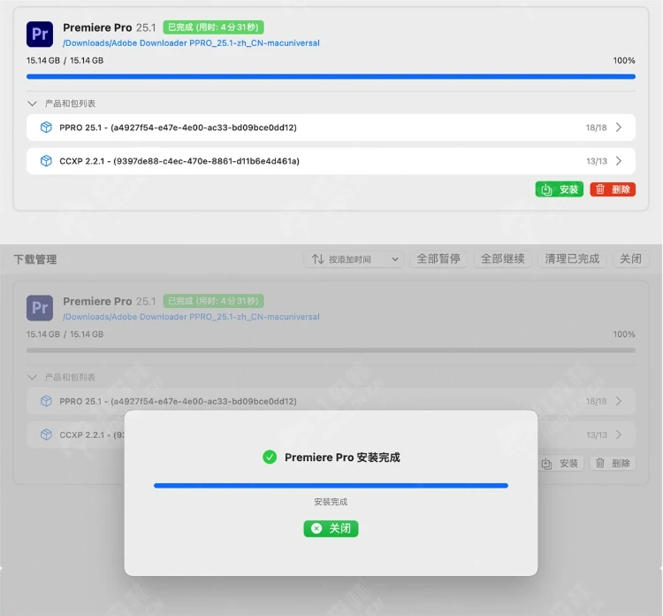
Task: Expand dimmed CCXP 2.2.1 row chevron in download manager
Action: pyautogui.click(x=619, y=435)
